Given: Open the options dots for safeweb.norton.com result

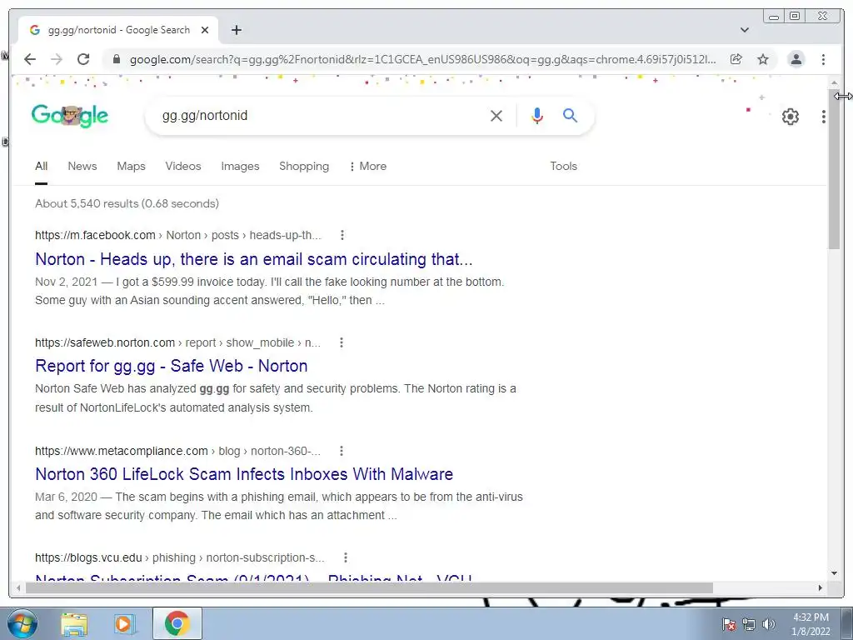Looking at the screenshot, I should (x=341, y=342).
